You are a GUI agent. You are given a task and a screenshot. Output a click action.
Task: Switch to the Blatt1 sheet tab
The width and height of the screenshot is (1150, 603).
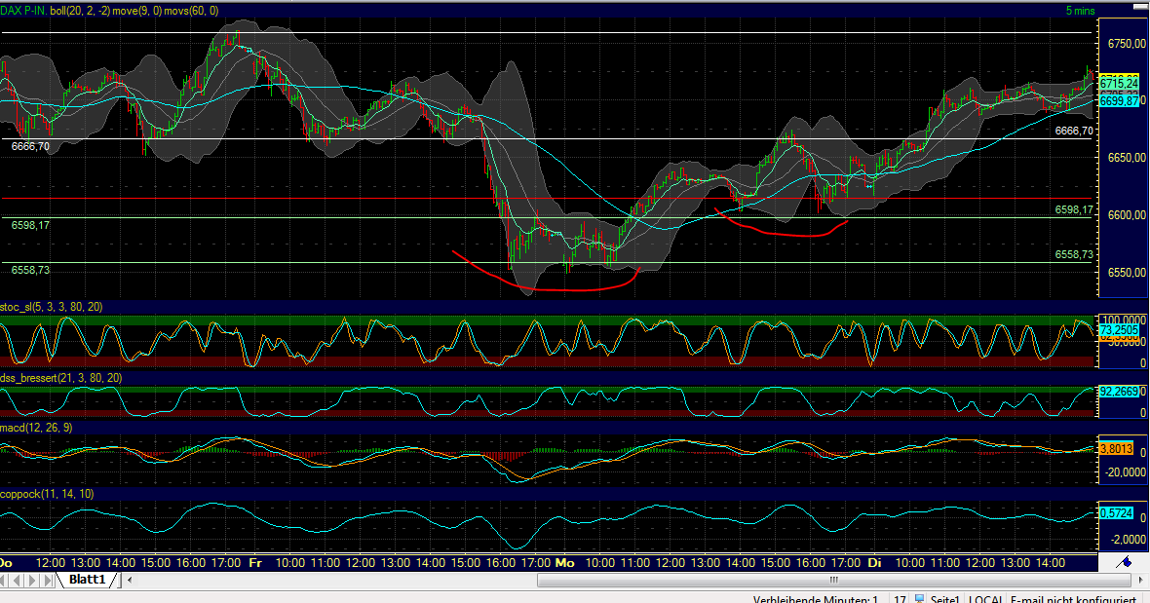tap(88, 580)
